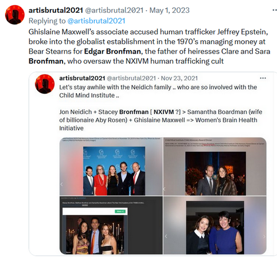The height and width of the screenshot is (261, 277).
Task: Click the red profile avatar of the main tweet
Action: [15, 15]
